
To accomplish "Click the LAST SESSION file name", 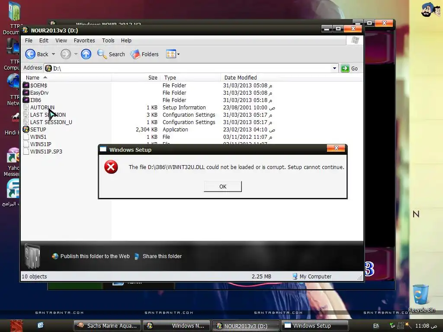I will click(x=48, y=115).
